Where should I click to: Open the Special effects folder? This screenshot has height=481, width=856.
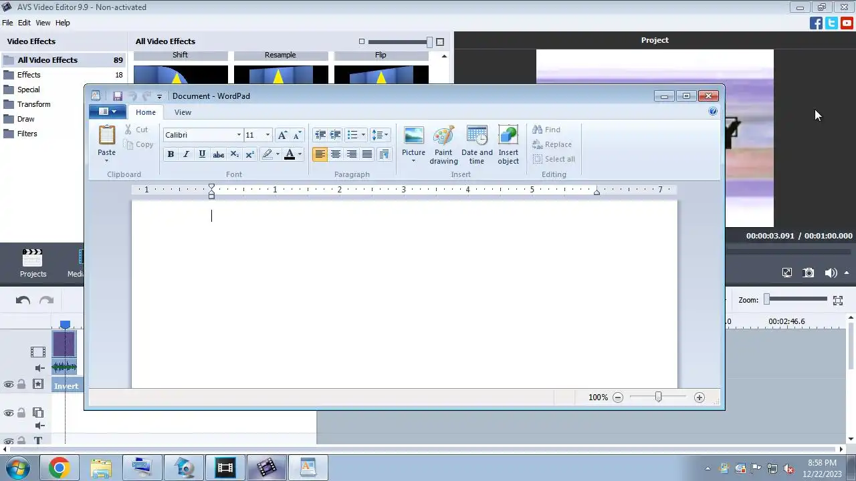(x=64, y=90)
